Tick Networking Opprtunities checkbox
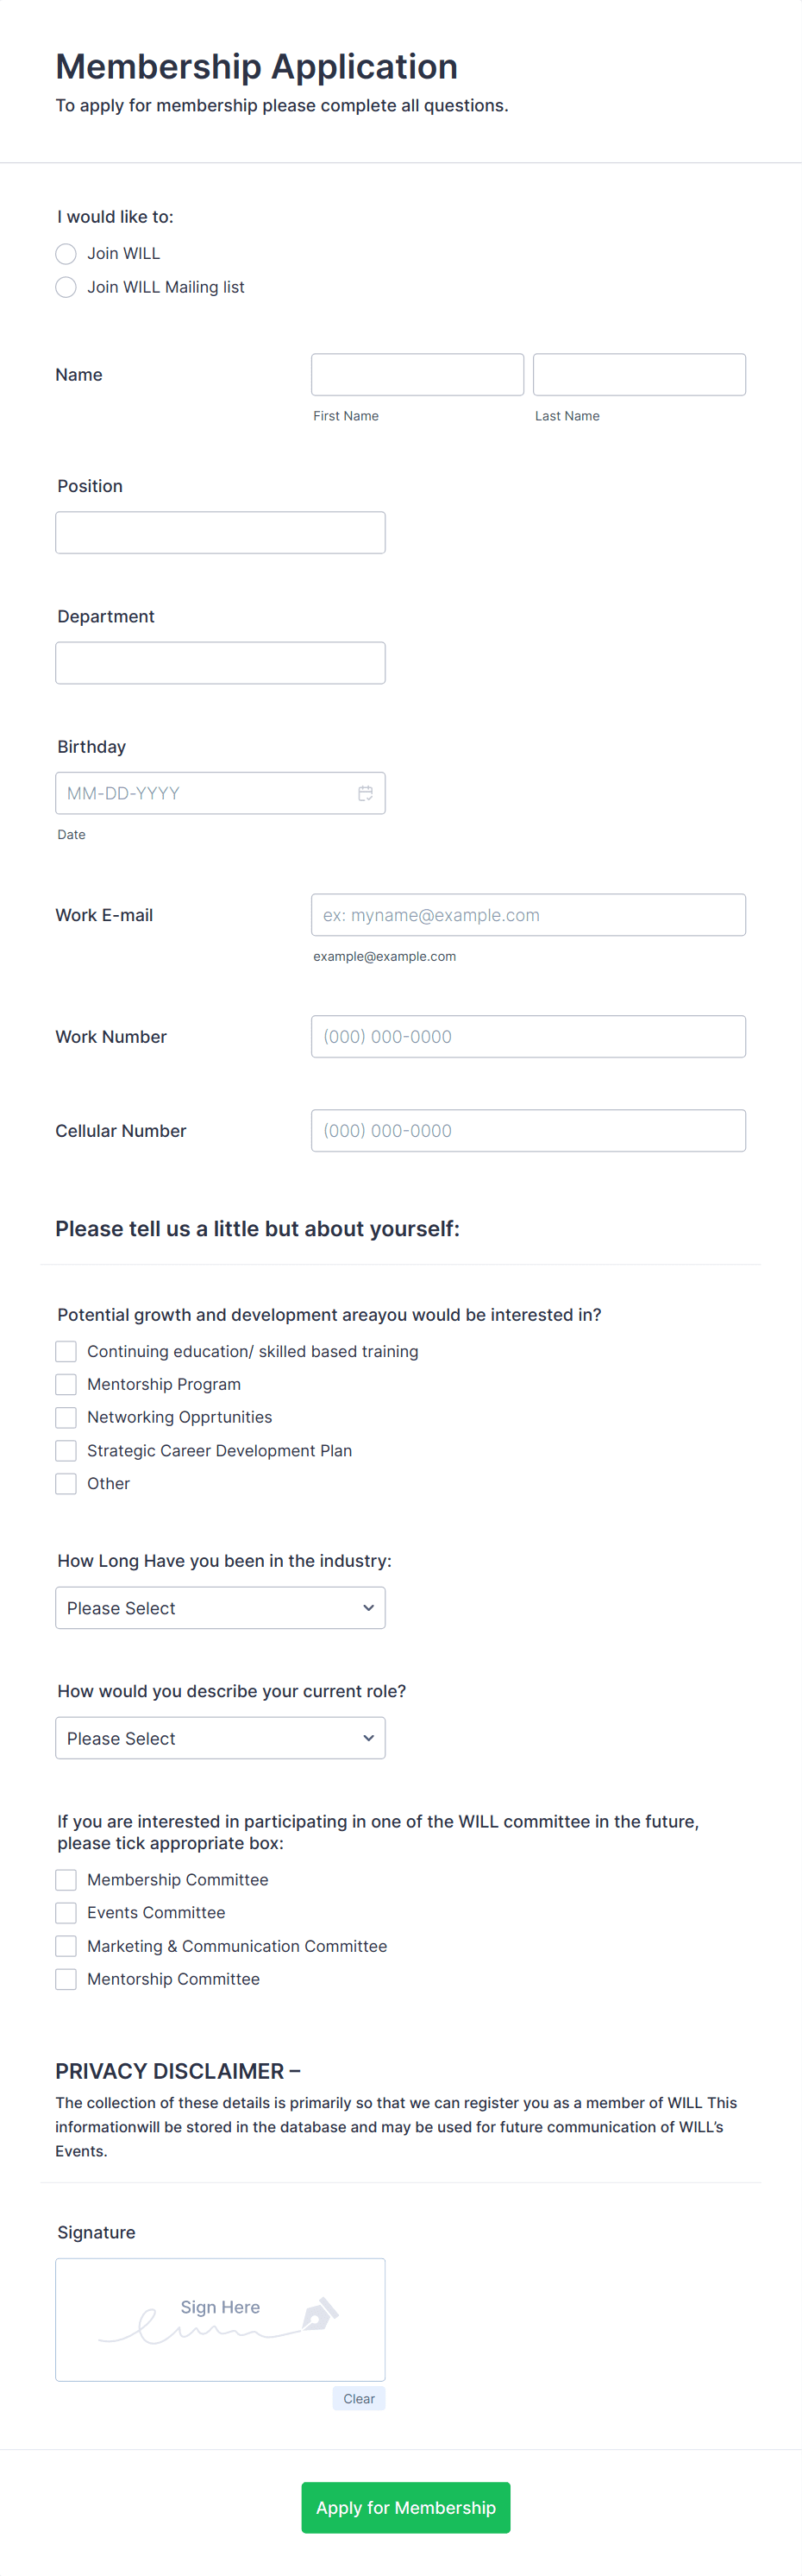The height and width of the screenshot is (2576, 802). coord(66,1417)
